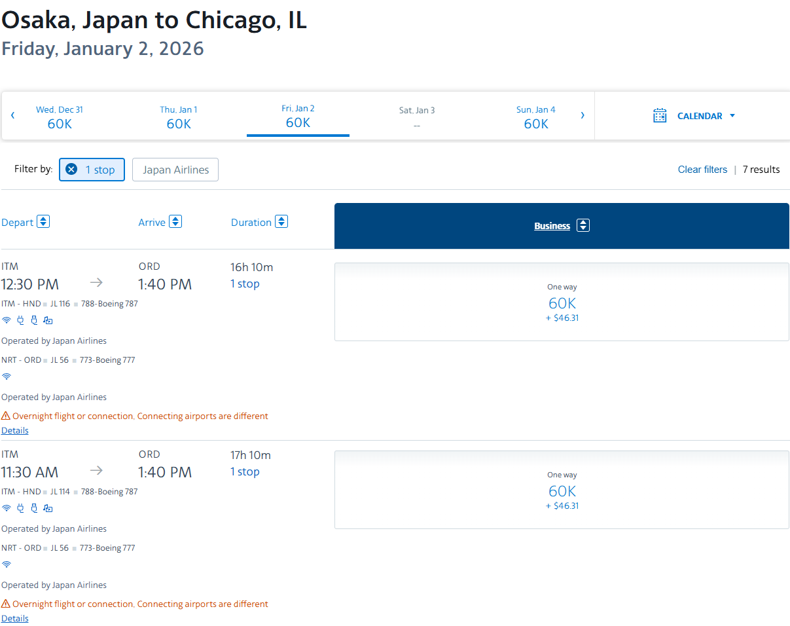Select Wed, Dec 31 date tab

tap(60, 117)
